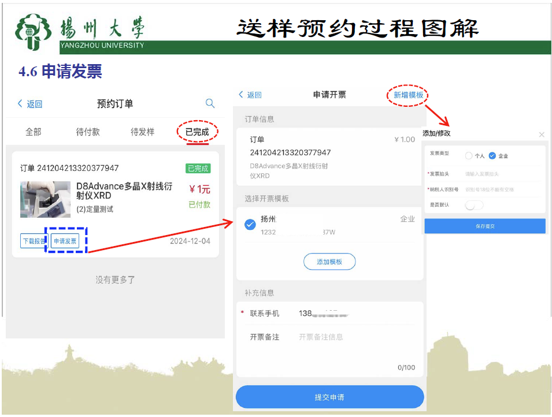Click 新增模板 at the top right
Image resolution: width=552 pixels, height=417 pixels.
pos(408,95)
